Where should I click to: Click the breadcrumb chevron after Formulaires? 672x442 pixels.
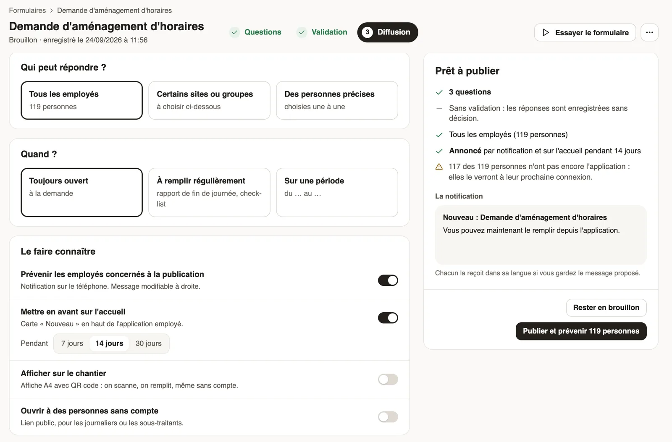[51, 10]
